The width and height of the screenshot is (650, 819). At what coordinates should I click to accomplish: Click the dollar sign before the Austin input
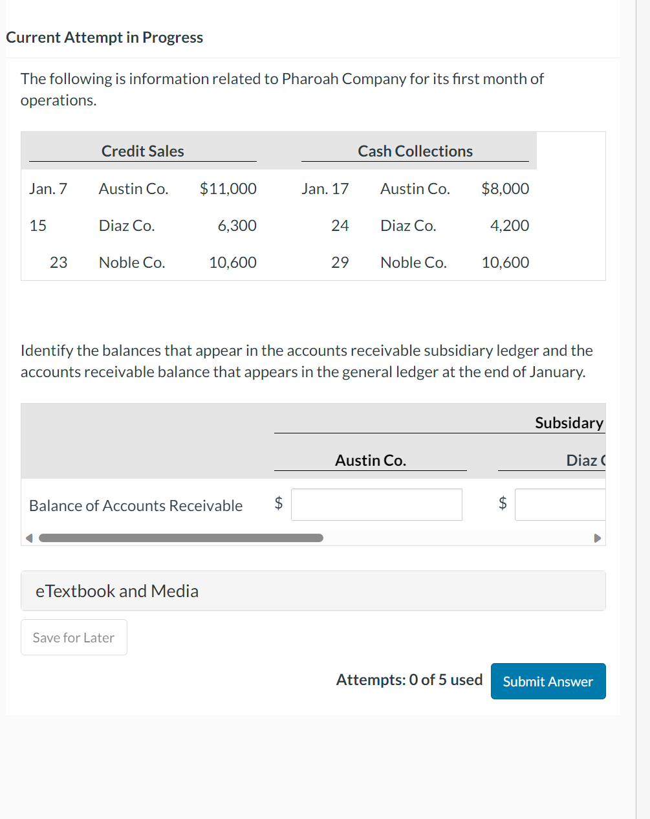coord(279,503)
